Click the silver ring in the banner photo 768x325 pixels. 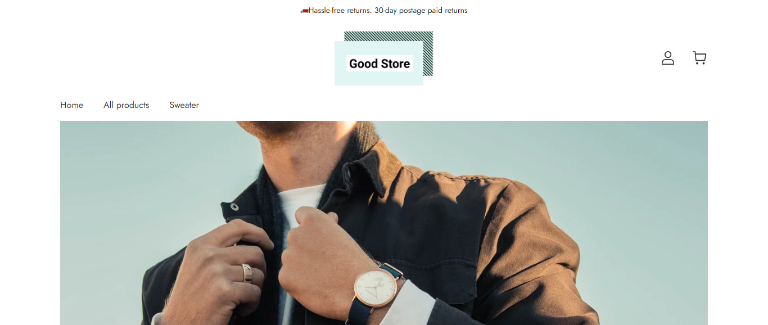pyautogui.click(x=247, y=273)
